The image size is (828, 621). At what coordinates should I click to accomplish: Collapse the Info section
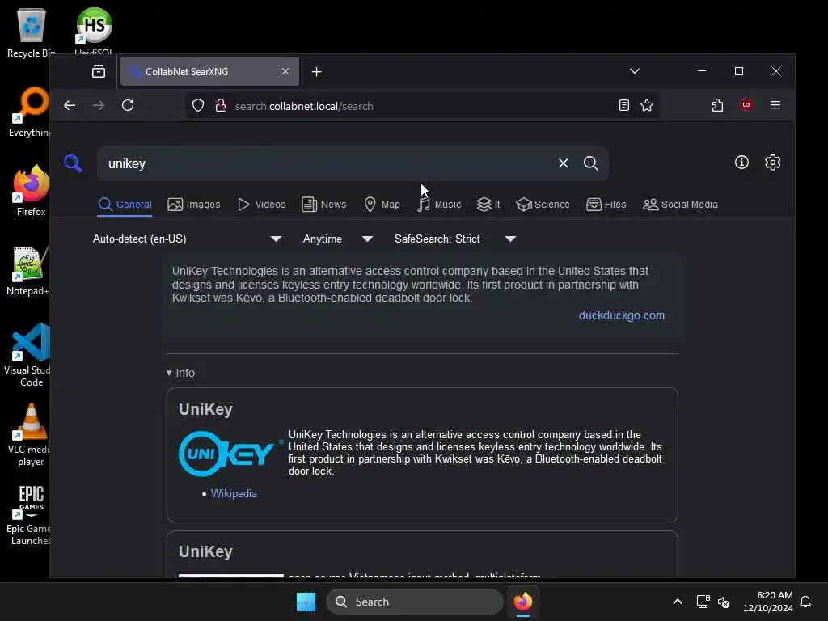click(180, 373)
